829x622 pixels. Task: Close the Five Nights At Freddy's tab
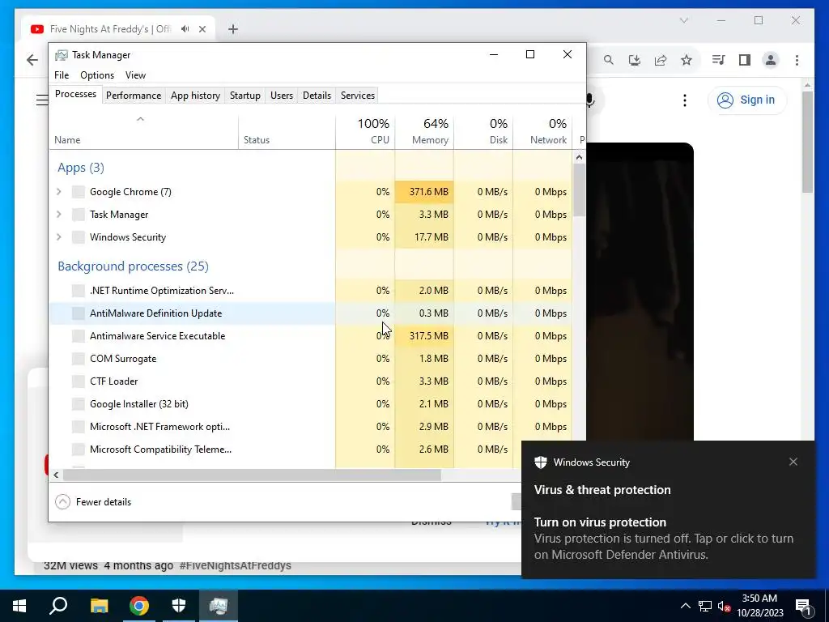(x=202, y=29)
